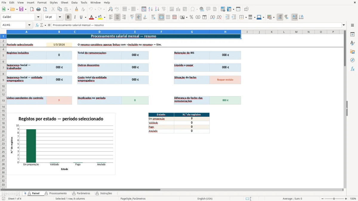The width and height of the screenshot is (358, 201).
Task: Toggle Merge and Center Cells
Action: coord(161,17)
